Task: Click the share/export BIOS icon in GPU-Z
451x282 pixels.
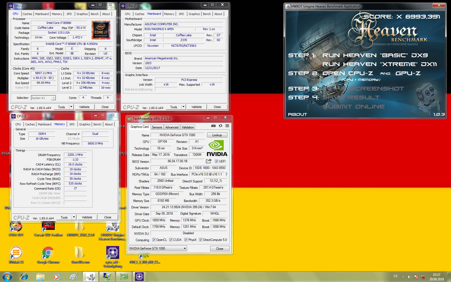Action: click(x=209, y=161)
